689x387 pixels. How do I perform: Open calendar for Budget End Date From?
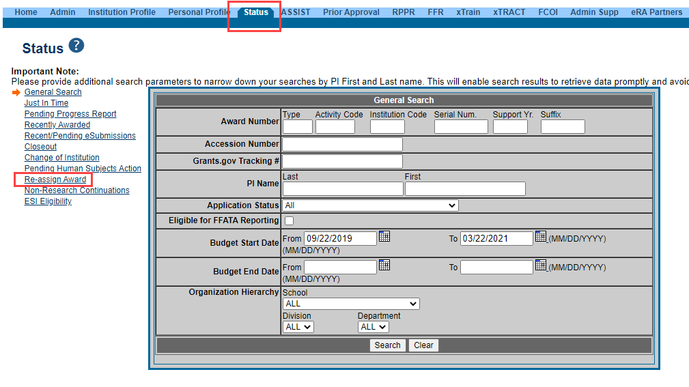click(x=384, y=265)
